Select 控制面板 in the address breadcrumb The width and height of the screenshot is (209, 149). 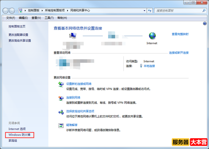click(34, 10)
